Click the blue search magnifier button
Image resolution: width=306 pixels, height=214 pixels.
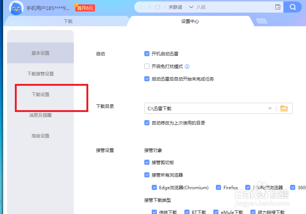pos(293,7)
